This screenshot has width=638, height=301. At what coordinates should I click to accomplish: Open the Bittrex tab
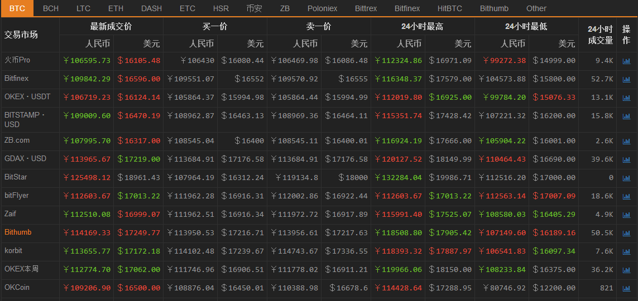366,8
